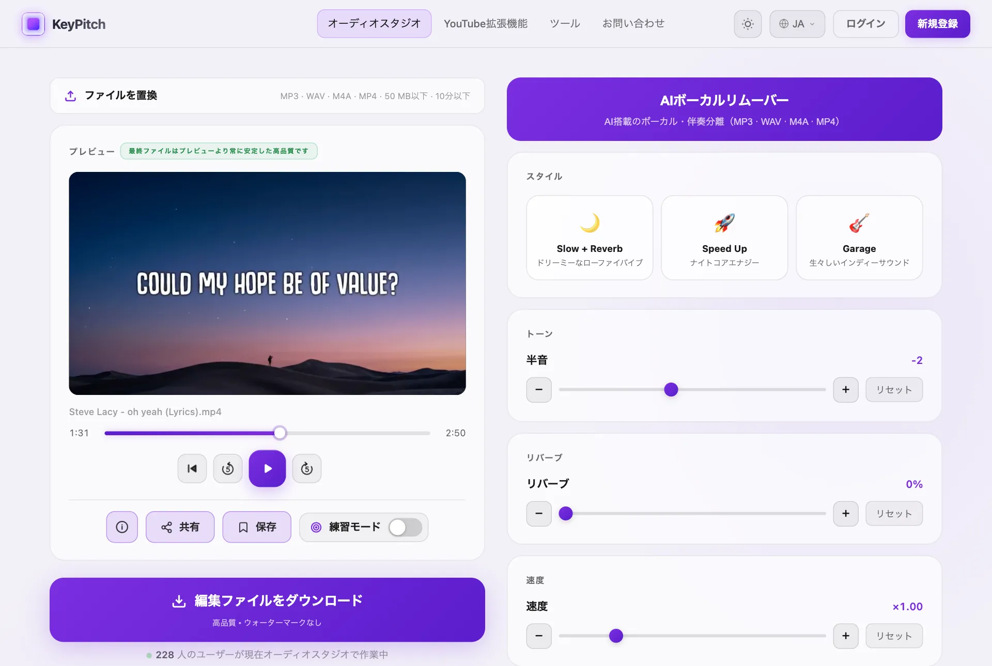This screenshot has width=992, height=666.
Task: Reset the 速度 value
Action: point(894,636)
